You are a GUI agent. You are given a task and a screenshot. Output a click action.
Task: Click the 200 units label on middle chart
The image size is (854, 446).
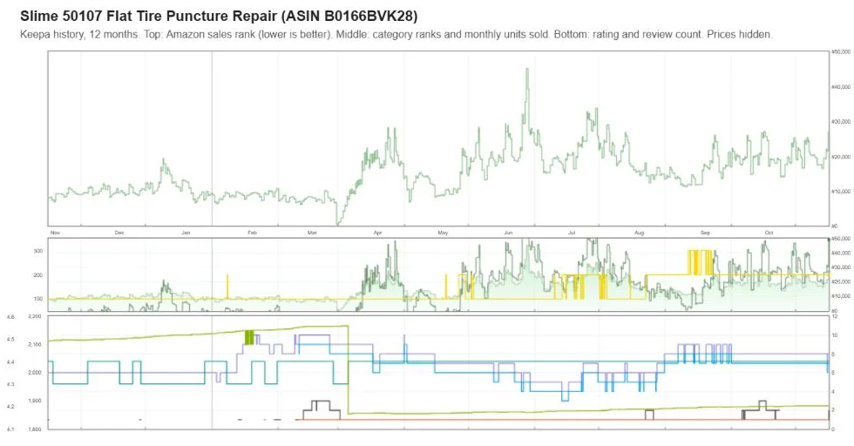coord(38,275)
